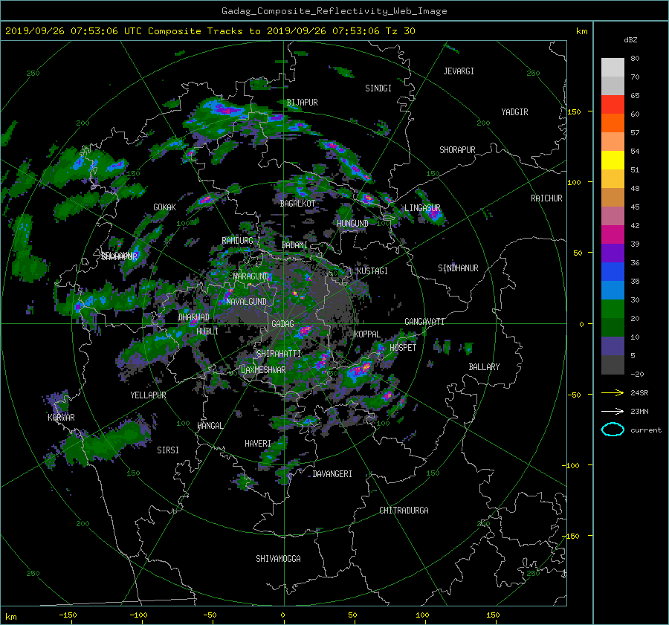Click the cyan current ellipse legend icon

click(x=613, y=430)
